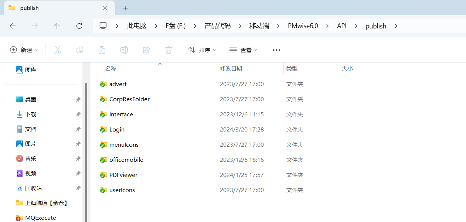Expand the chevron after 此电脑 in breadcrumb
Image resolution: width=466 pixels, height=222 pixels.
[156, 26]
